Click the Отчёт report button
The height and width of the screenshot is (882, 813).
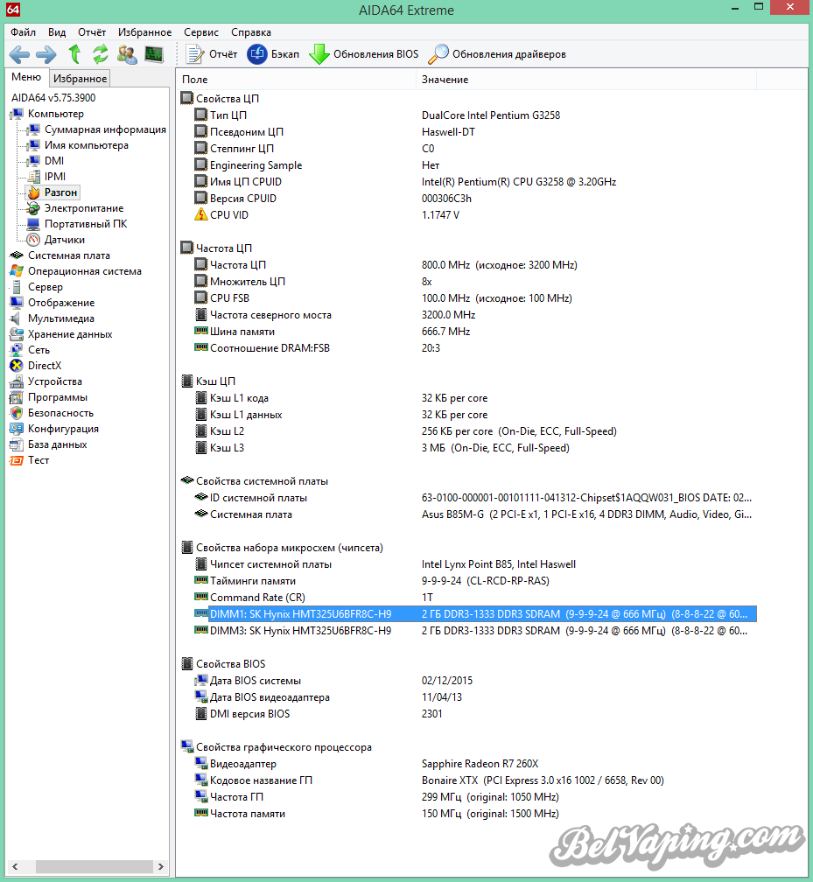[x=212, y=54]
